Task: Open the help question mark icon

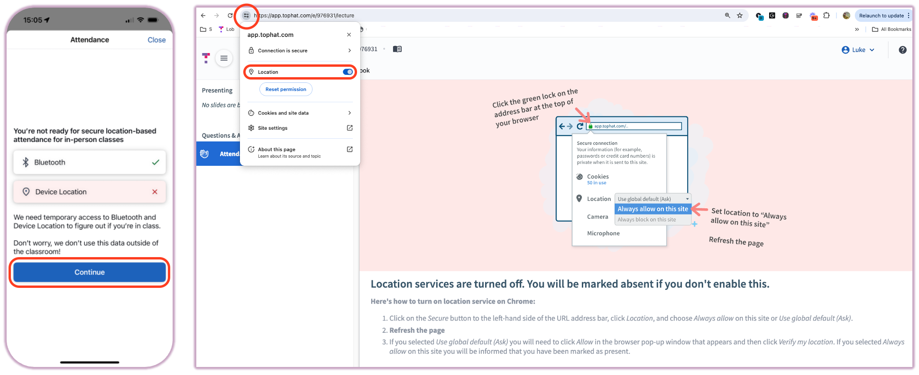Action: click(902, 50)
